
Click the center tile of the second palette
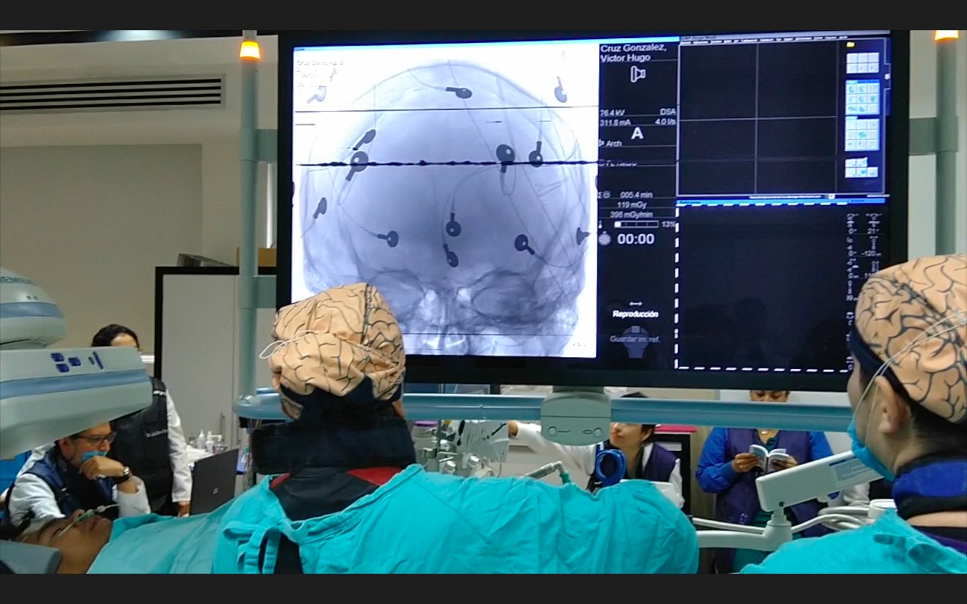[x=862, y=99]
